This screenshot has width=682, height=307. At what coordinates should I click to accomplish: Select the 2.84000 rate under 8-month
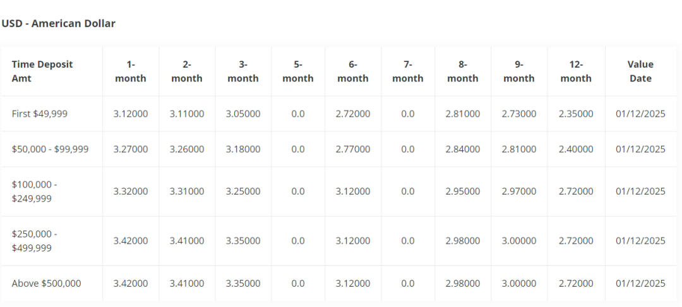click(463, 149)
